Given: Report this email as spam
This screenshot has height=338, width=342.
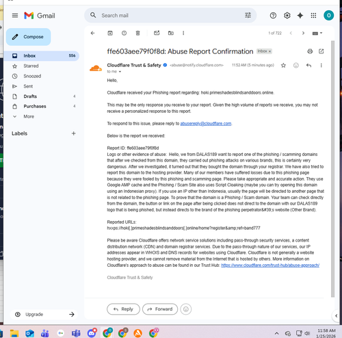Looking at the screenshot, I should (x=124, y=33).
